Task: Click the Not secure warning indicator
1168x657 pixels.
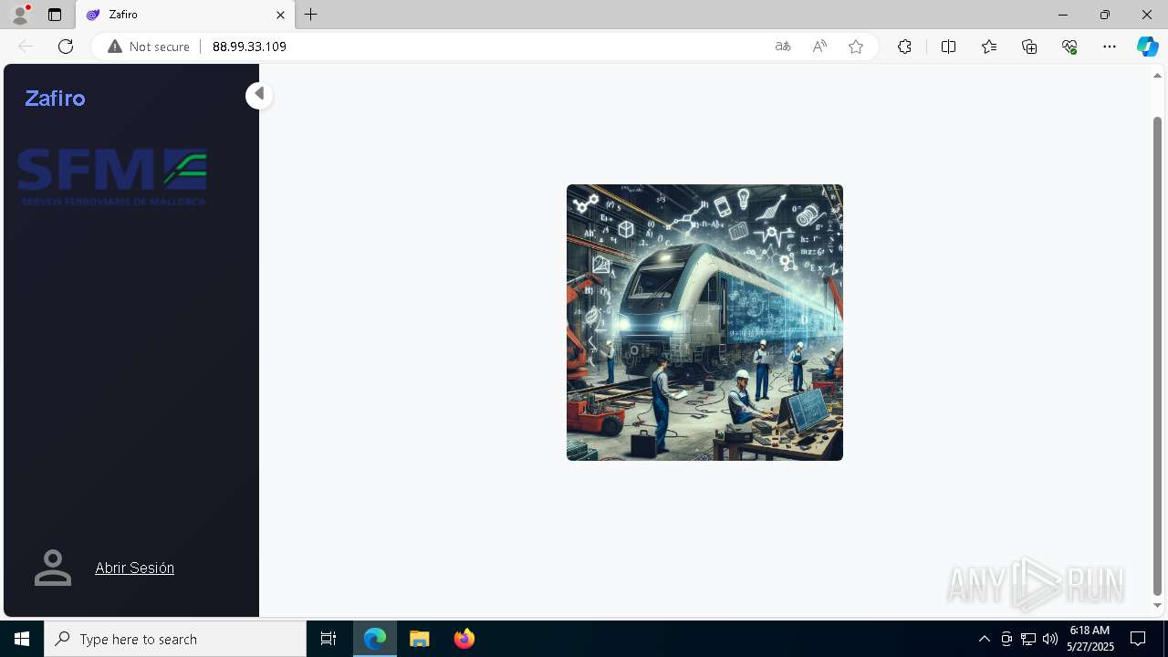Action: pos(149,47)
